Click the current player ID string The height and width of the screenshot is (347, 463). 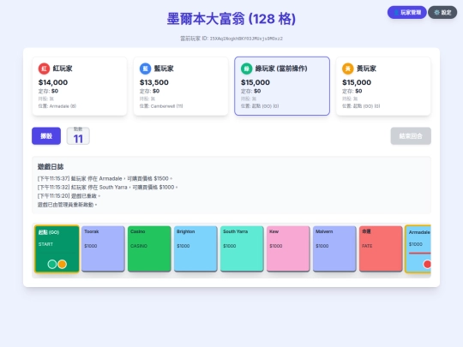pyautogui.click(x=246, y=39)
